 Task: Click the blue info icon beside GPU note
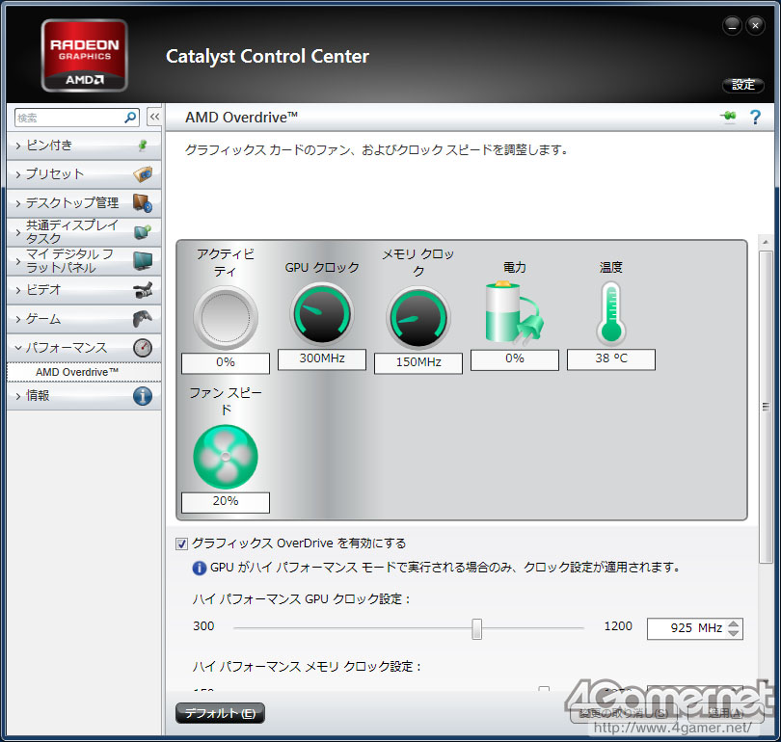tap(200, 568)
